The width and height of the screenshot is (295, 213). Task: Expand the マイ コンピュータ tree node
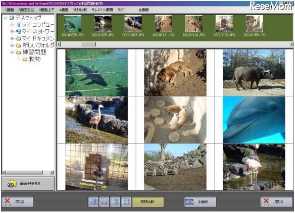pos(12,25)
